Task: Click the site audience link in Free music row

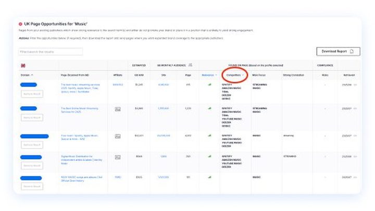Action: [164, 135]
